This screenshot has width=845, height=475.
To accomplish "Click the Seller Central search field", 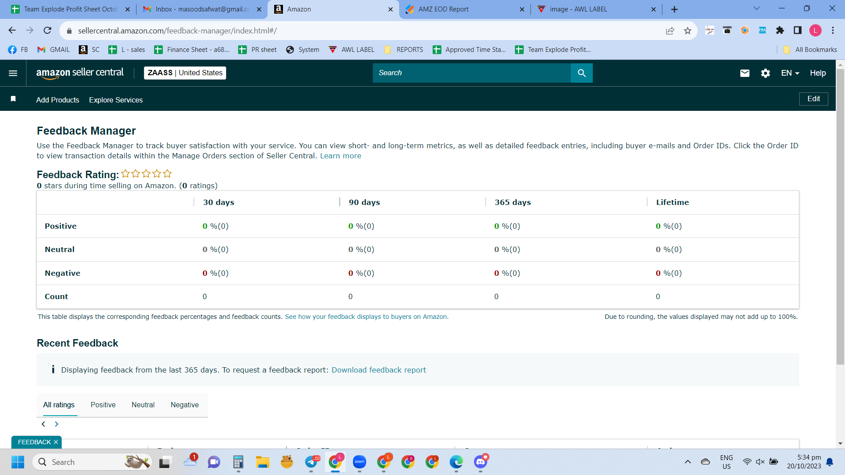I will pos(472,73).
